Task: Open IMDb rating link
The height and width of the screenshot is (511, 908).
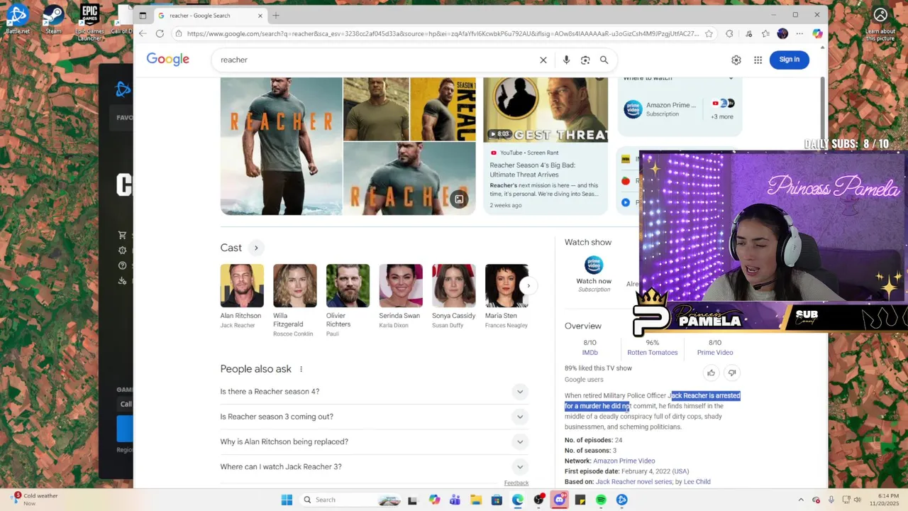Action: (x=589, y=353)
